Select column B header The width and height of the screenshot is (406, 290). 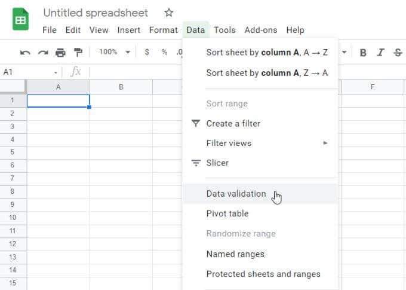pos(121,87)
